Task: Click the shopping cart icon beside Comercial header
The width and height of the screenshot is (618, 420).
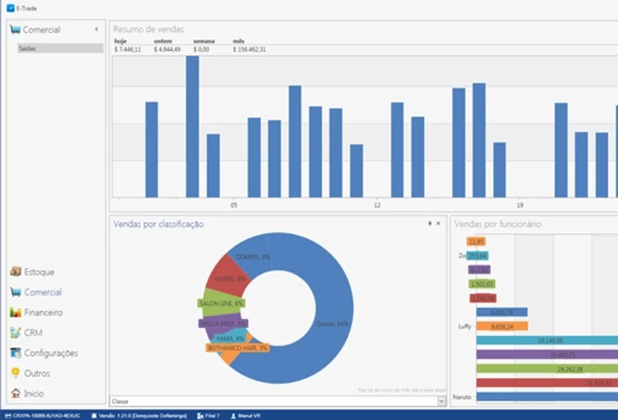Action: [x=15, y=30]
